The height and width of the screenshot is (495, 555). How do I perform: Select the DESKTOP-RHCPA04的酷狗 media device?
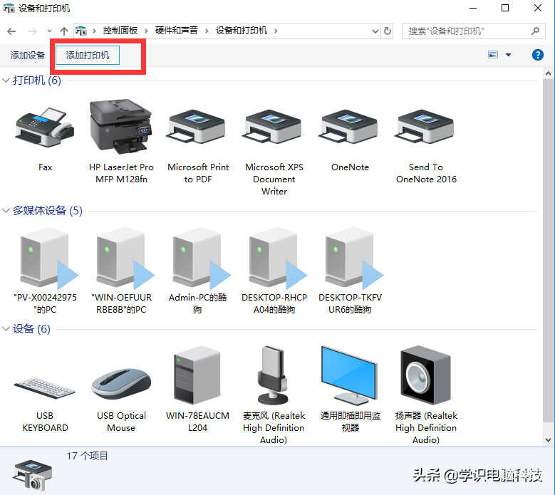[277, 258]
